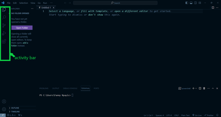Image resolution: width=221 pixels, height=117 pixels.
Task: Click the title bar Search command box
Action: coord(115,3)
